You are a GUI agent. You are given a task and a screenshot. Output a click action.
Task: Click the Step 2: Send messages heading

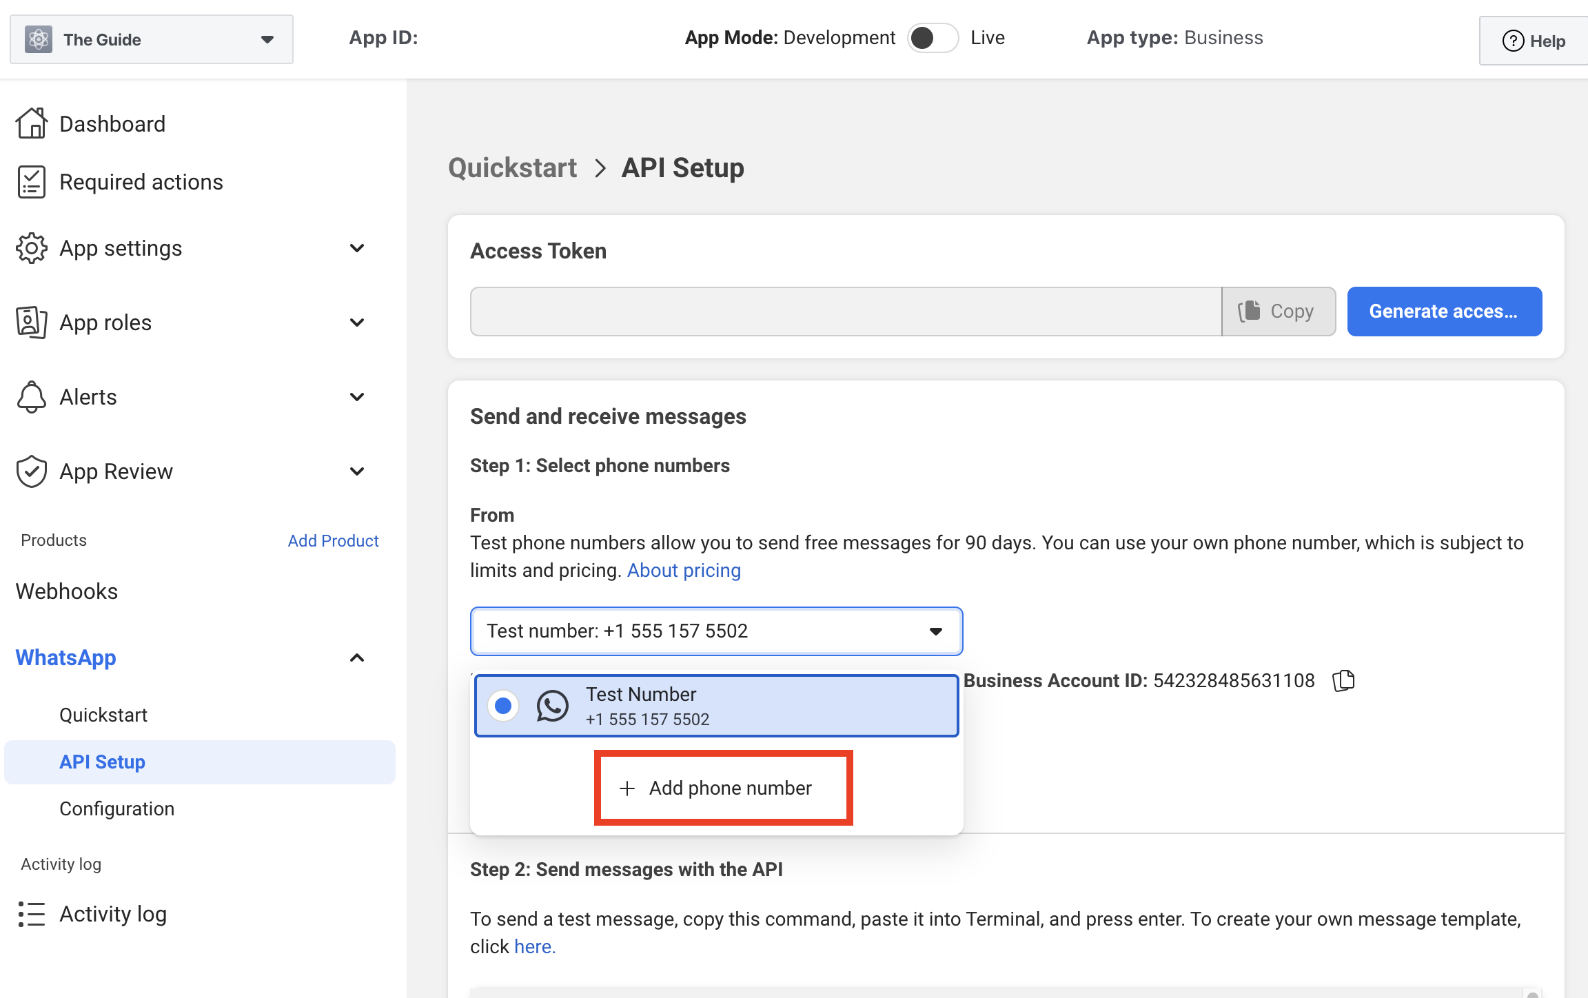pyautogui.click(x=626, y=870)
